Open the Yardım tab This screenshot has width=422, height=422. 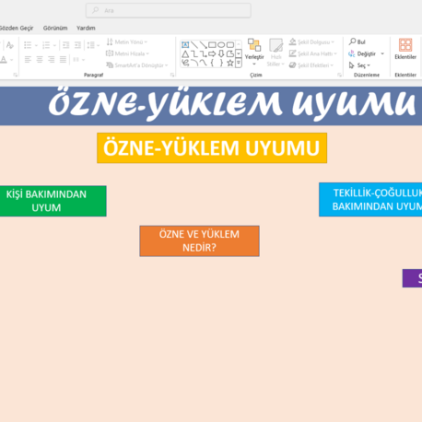(x=86, y=28)
